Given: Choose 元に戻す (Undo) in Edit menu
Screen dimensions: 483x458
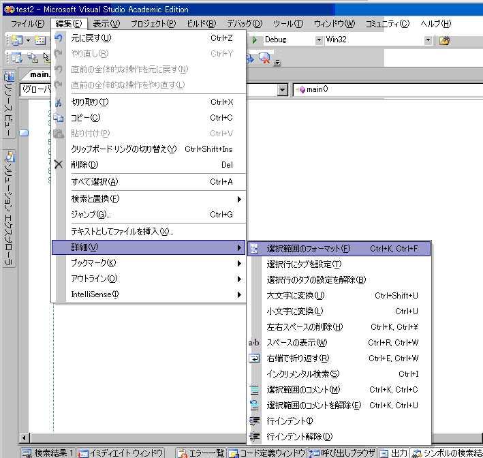Looking at the screenshot, I should pyautogui.click(x=149, y=38).
